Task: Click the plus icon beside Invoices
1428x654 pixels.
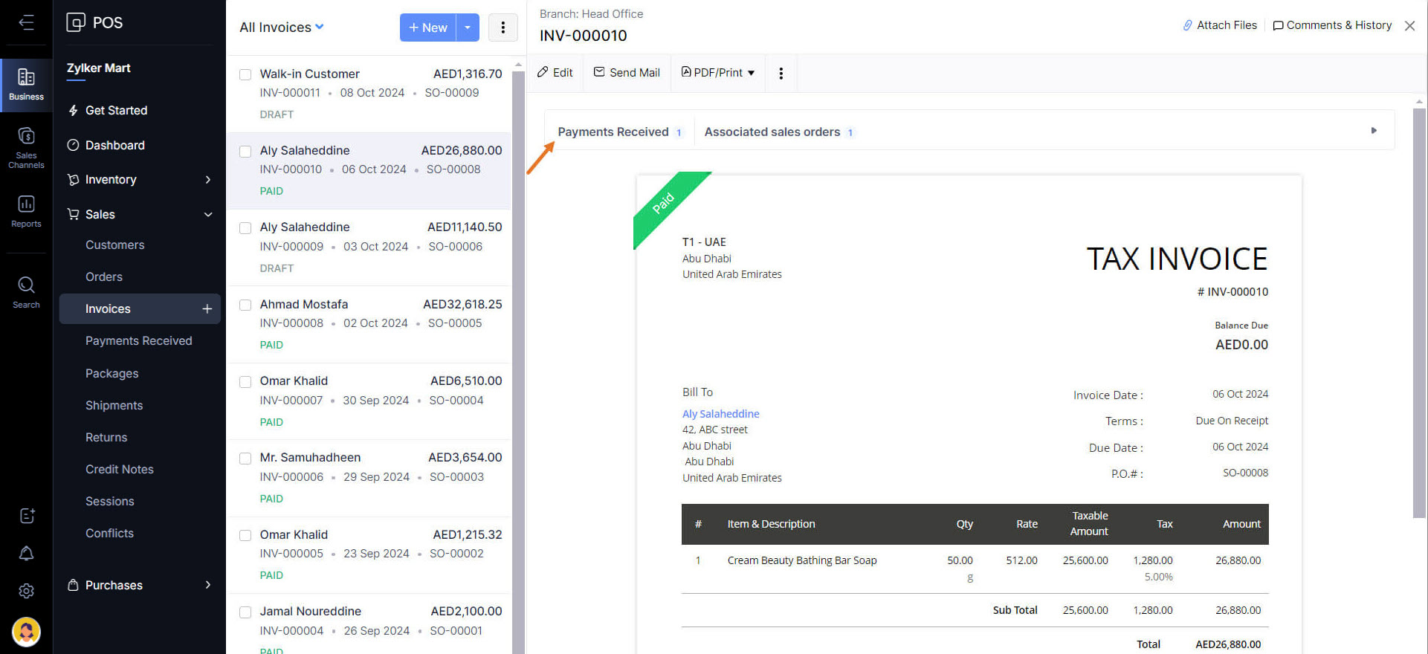Action: point(207,309)
